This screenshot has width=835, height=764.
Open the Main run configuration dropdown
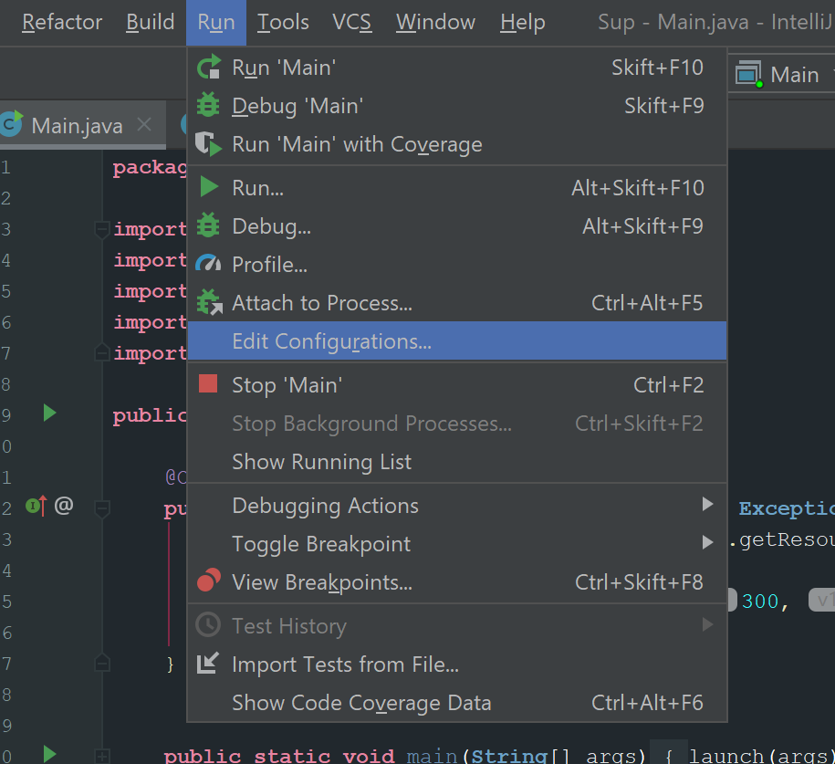point(785,75)
